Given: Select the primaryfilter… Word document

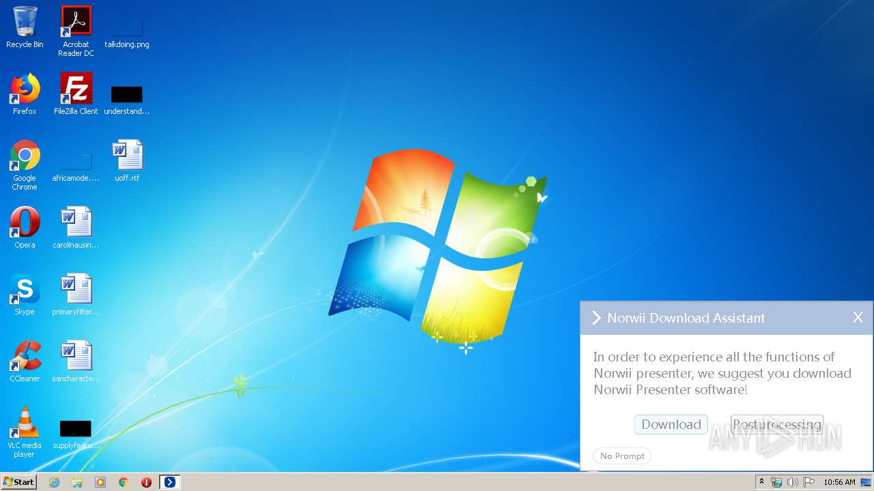Looking at the screenshot, I should pyautogui.click(x=76, y=295).
